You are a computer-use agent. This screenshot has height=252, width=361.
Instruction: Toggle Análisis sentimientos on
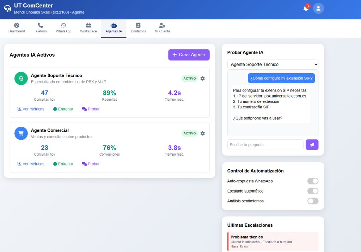pyautogui.click(x=312, y=201)
